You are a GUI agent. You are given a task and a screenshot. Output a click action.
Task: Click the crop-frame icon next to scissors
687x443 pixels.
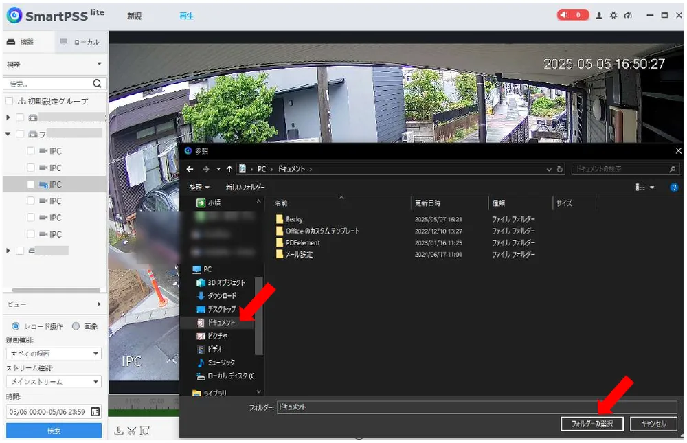click(144, 430)
